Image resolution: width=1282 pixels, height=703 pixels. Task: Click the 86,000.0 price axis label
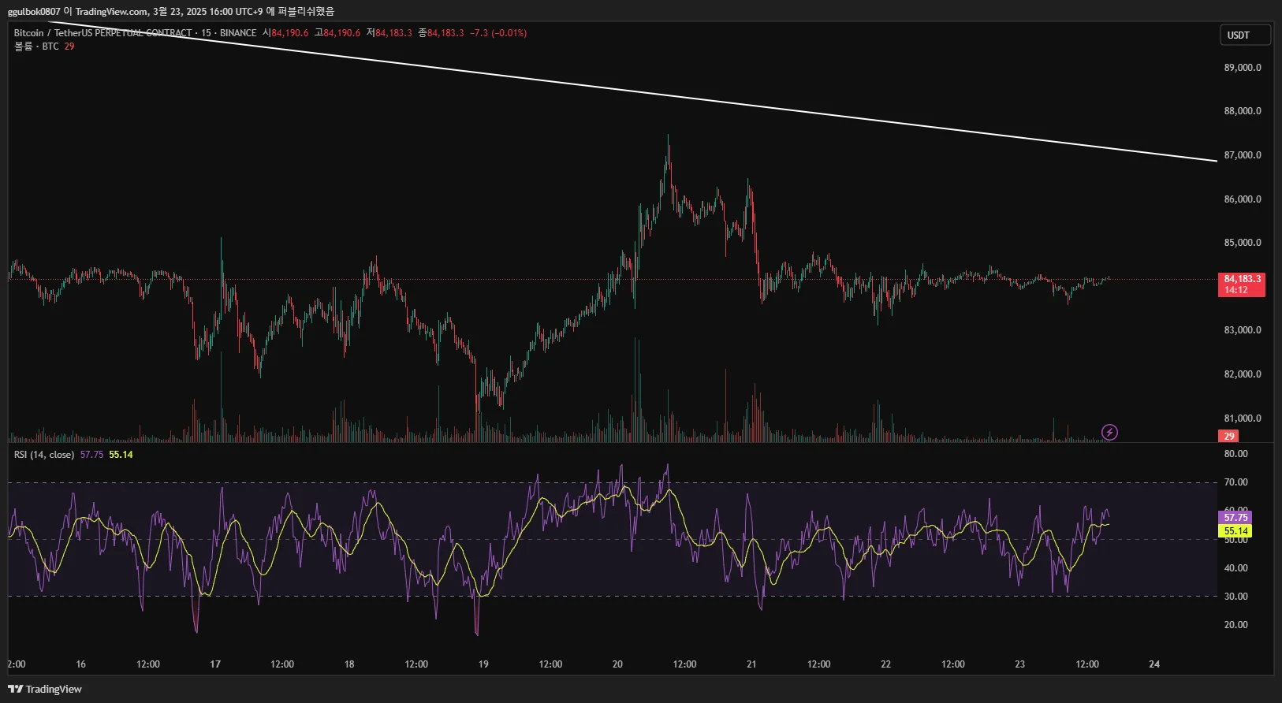[1242, 199]
